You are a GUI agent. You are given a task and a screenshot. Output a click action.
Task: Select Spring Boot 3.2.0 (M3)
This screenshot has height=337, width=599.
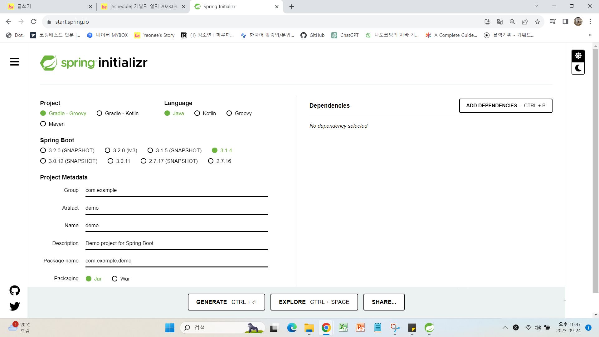click(x=121, y=150)
